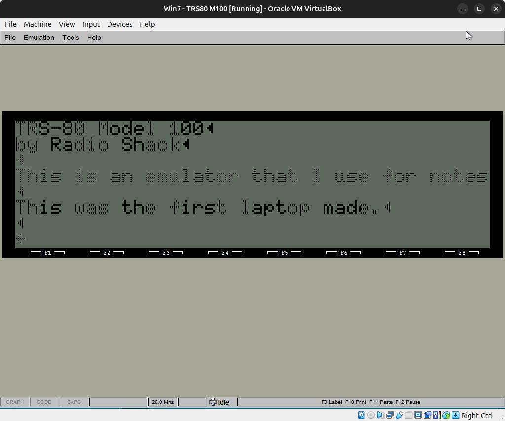The image size is (505, 421).
Task: Click the hard disk activity icon
Action: click(361, 415)
